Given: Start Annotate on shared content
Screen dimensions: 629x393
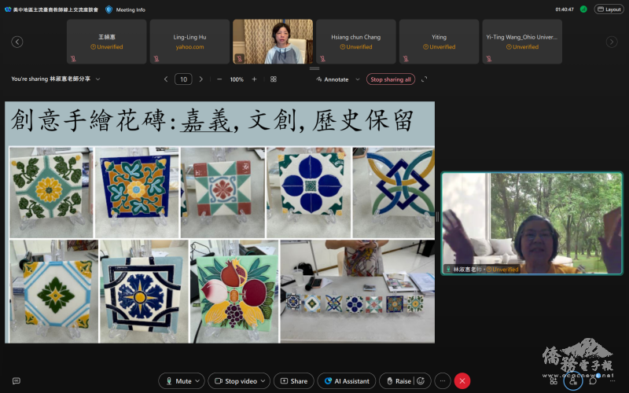Looking at the screenshot, I should point(333,79).
